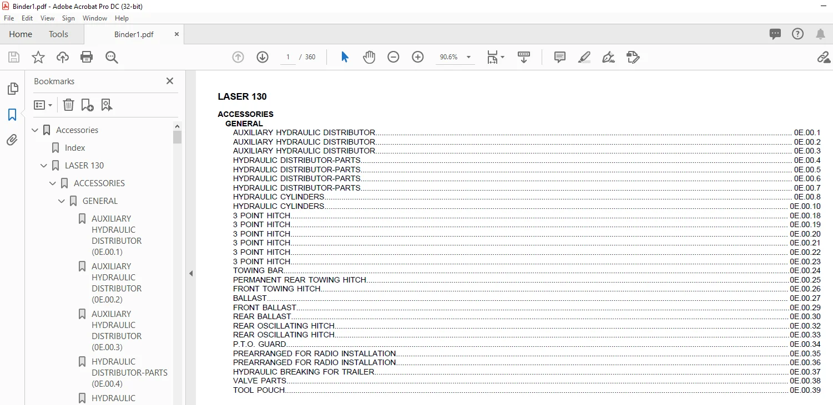Collapse the GENERAL bookmark

tap(62, 201)
